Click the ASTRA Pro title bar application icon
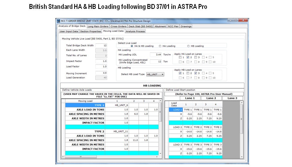The width and height of the screenshot is (292, 167). [x=58, y=21]
